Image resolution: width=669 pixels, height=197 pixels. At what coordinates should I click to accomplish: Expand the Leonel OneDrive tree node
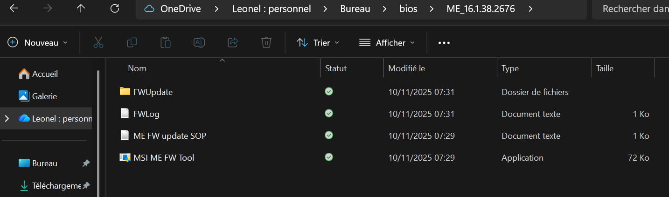click(7, 119)
